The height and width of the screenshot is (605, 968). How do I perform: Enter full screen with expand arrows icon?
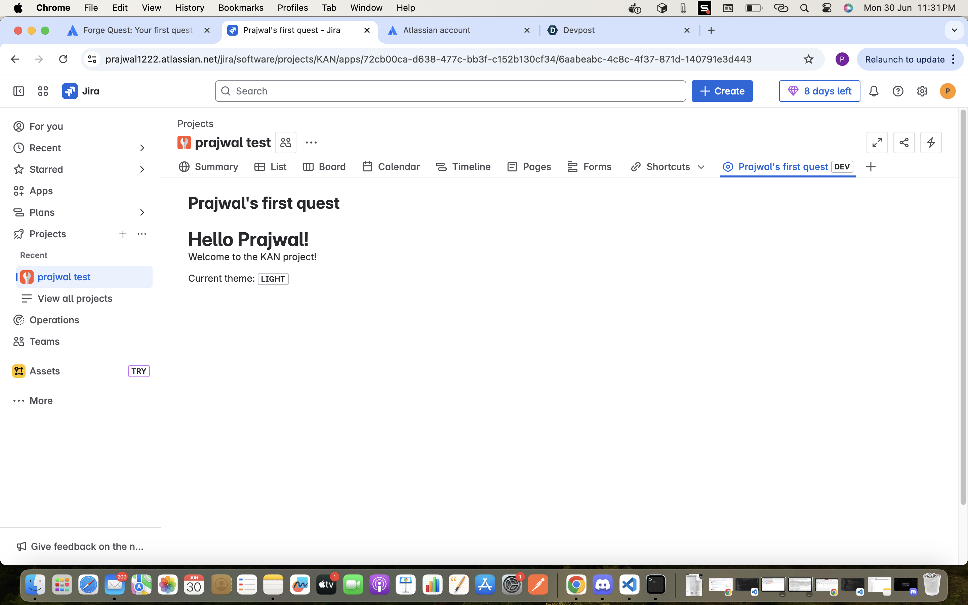pos(877,143)
